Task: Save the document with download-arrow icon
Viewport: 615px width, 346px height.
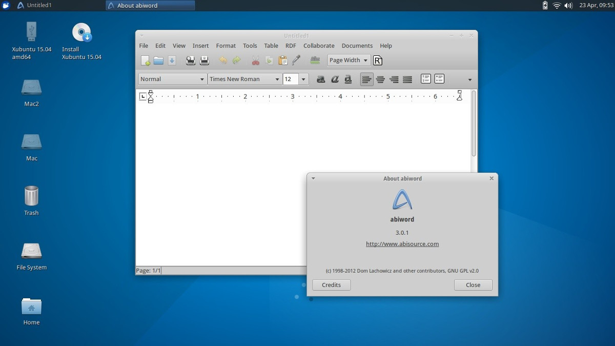Action: pyautogui.click(x=172, y=60)
